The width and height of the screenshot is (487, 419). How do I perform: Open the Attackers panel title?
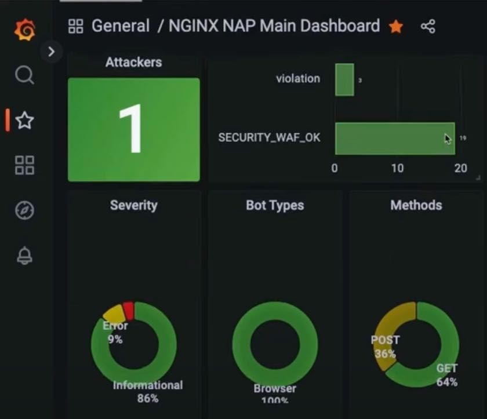pyautogui.click(x=133, y=63)
